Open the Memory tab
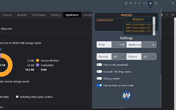Screen dimensions: 176x110 click(56, 15)
